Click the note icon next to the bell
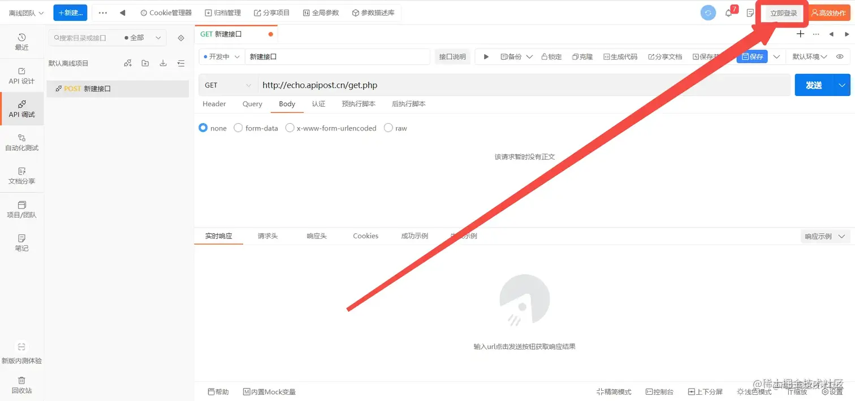 750,12
